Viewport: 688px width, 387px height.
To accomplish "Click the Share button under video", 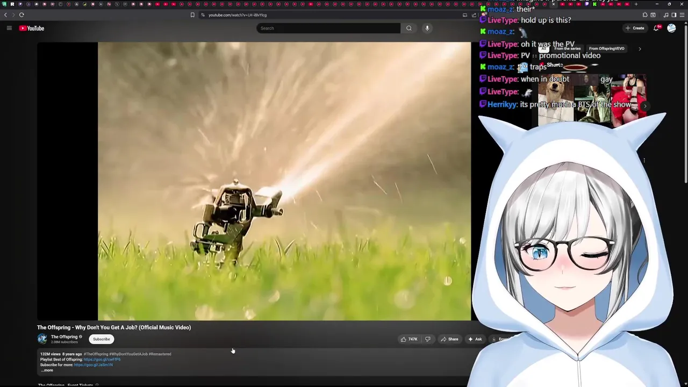I will (x=449, y=339).
